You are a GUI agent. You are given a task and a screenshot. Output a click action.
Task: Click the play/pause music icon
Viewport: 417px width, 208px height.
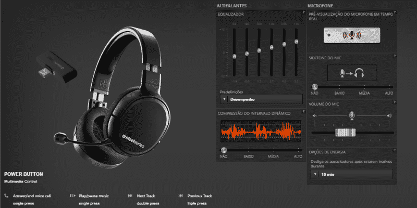[72, 196]
